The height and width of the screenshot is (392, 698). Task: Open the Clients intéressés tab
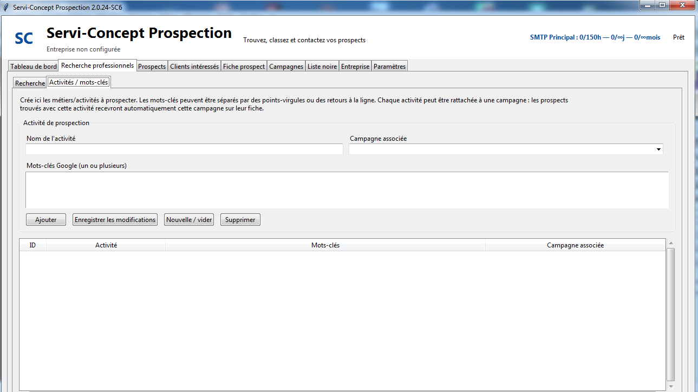coord(194,67)
